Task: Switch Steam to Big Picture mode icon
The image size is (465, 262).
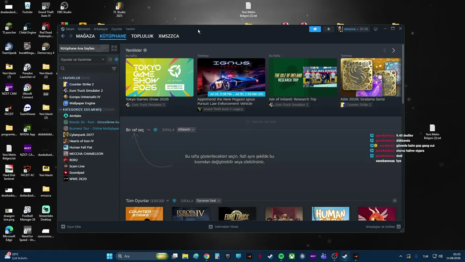Action: (376, 29)
